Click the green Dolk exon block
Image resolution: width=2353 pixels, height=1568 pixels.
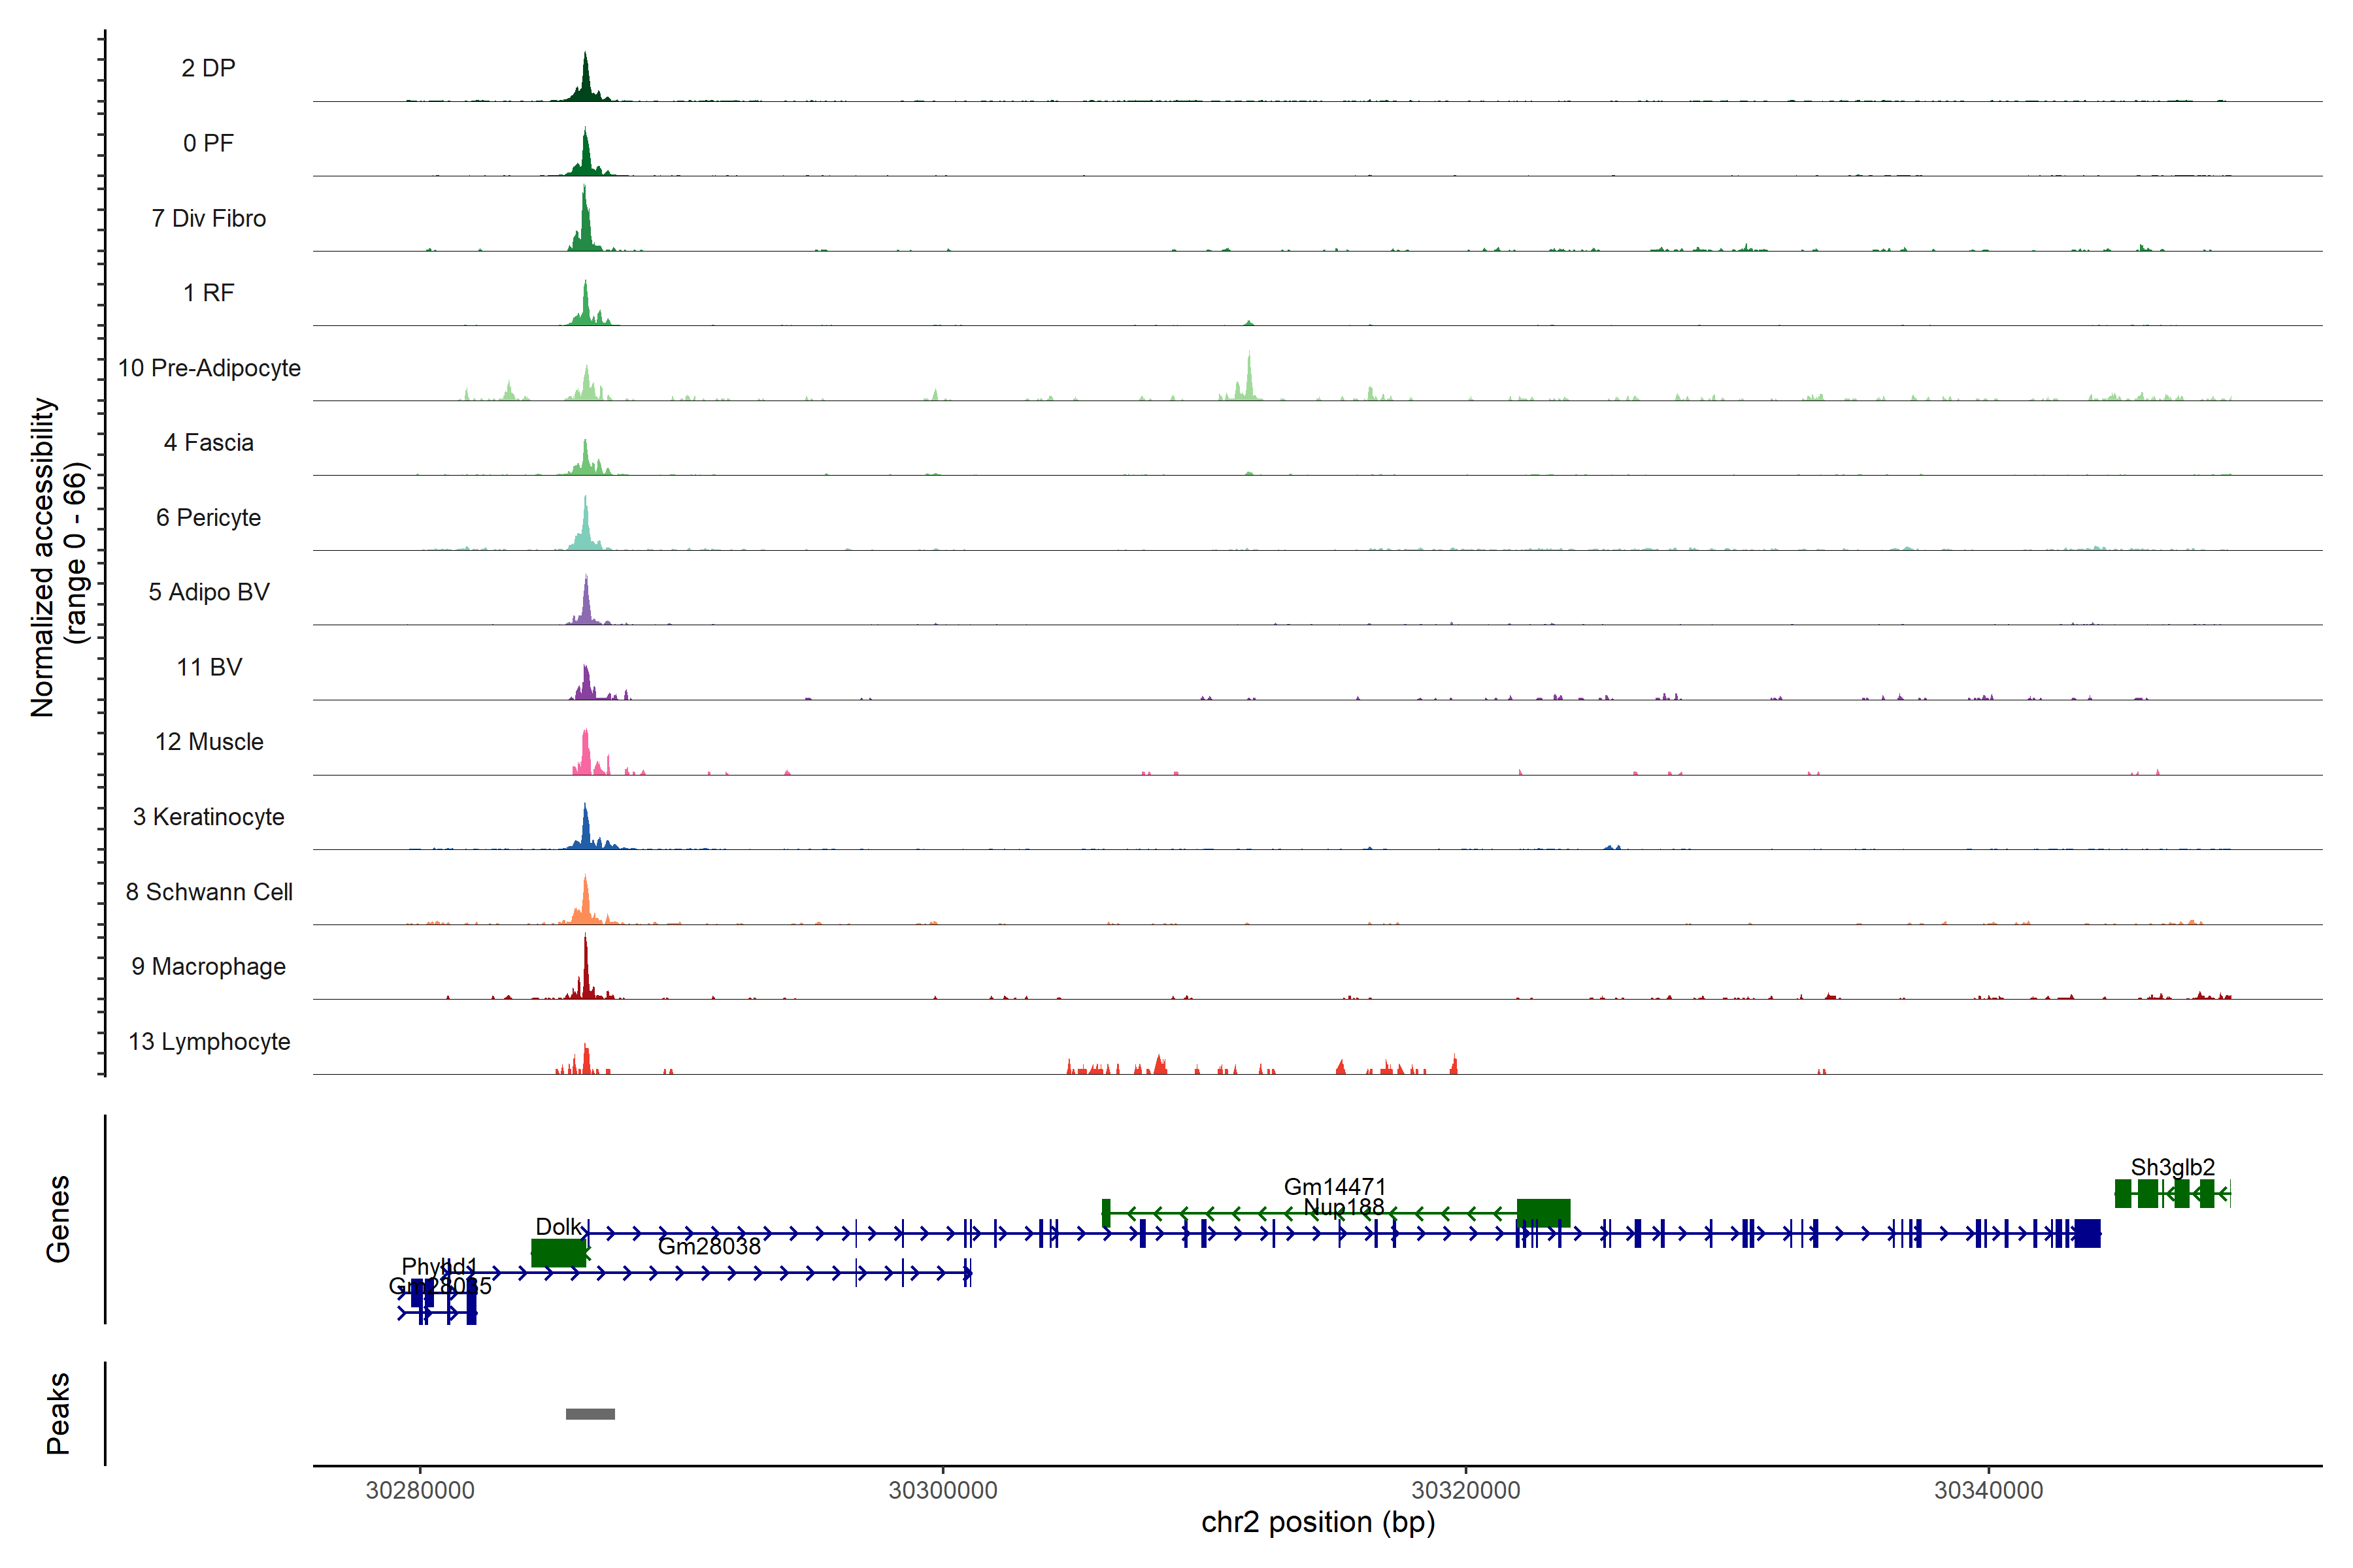pos(558,1253)
